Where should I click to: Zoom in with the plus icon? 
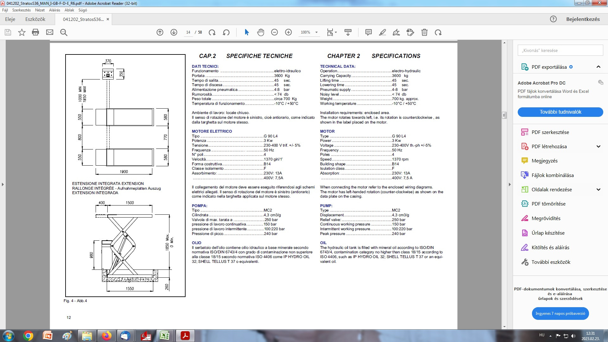tap(288, 32)
